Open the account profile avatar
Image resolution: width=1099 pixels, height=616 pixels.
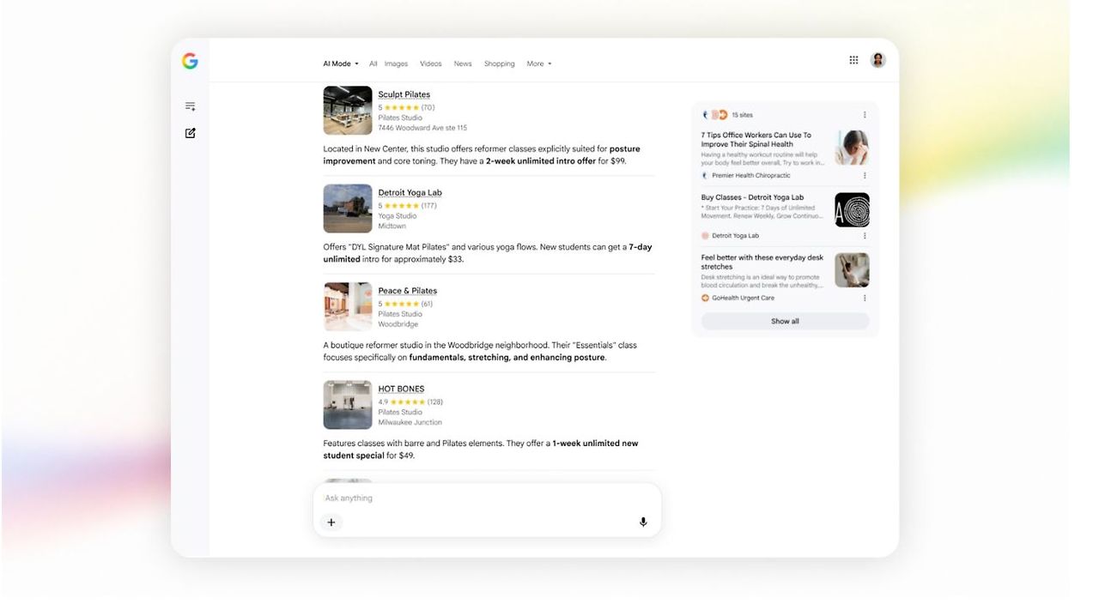tap(877, 60)
